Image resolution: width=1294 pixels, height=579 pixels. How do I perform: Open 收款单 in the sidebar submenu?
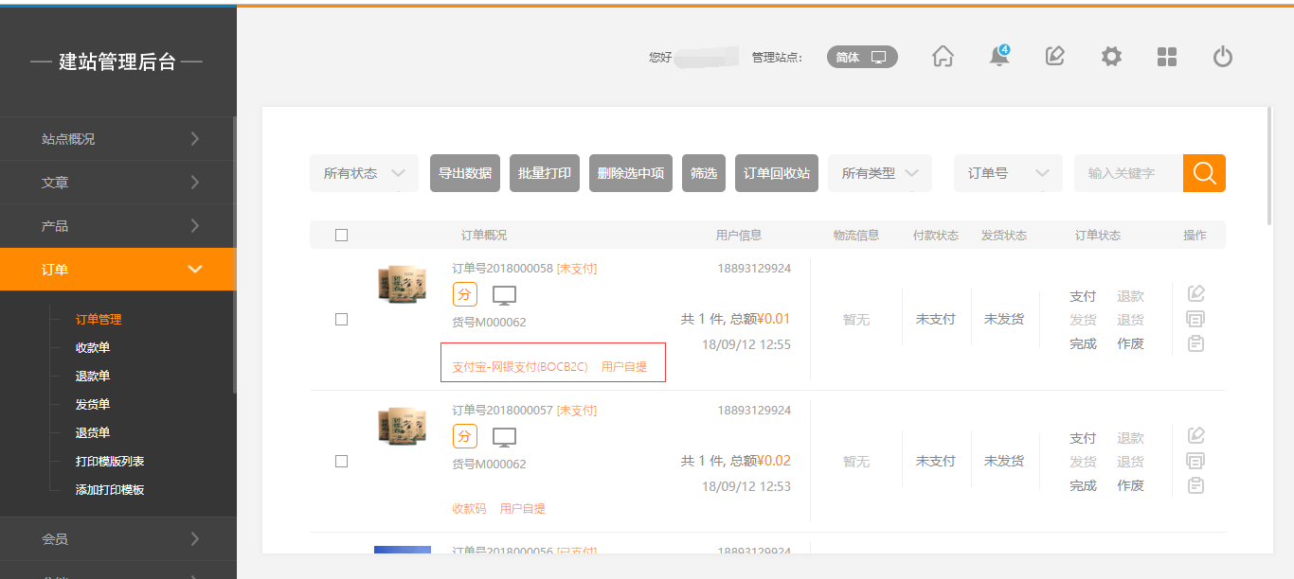coord(93,348)
